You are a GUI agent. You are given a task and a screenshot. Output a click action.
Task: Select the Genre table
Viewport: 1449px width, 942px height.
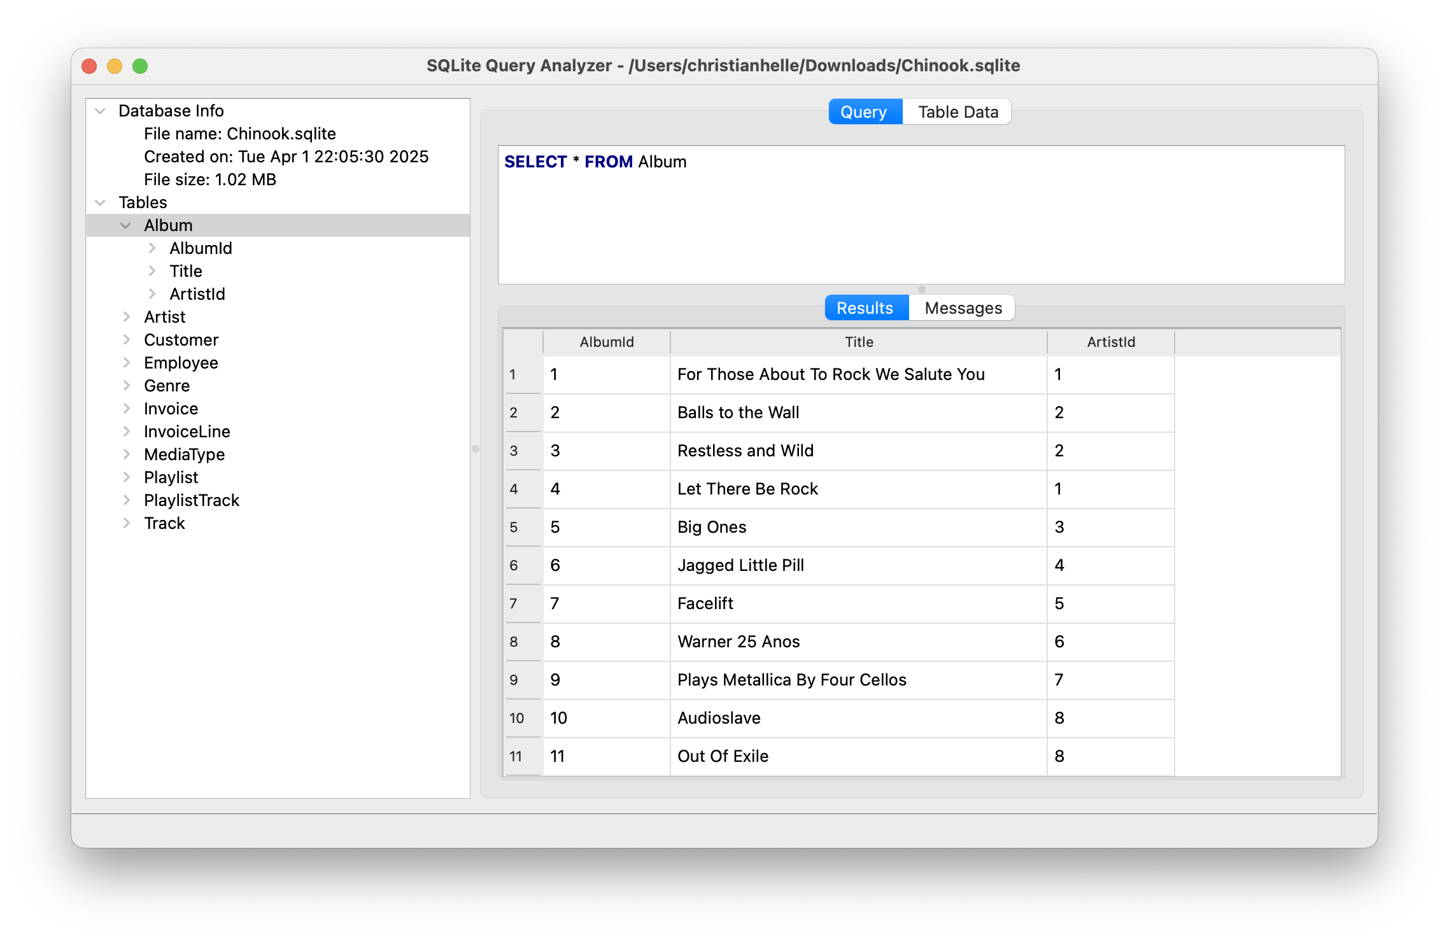coord(167,385)
